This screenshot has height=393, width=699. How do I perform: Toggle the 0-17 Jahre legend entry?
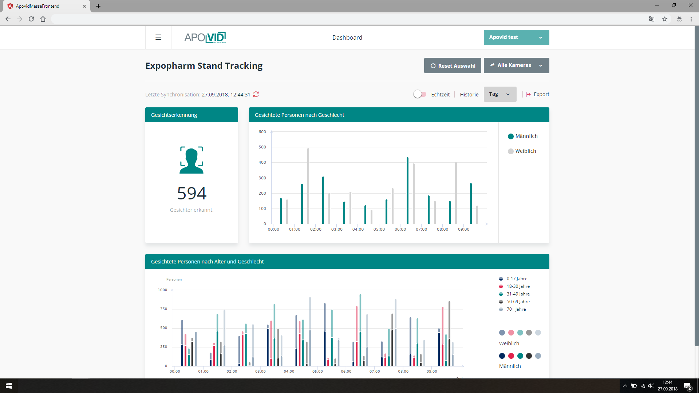point(513,279)
